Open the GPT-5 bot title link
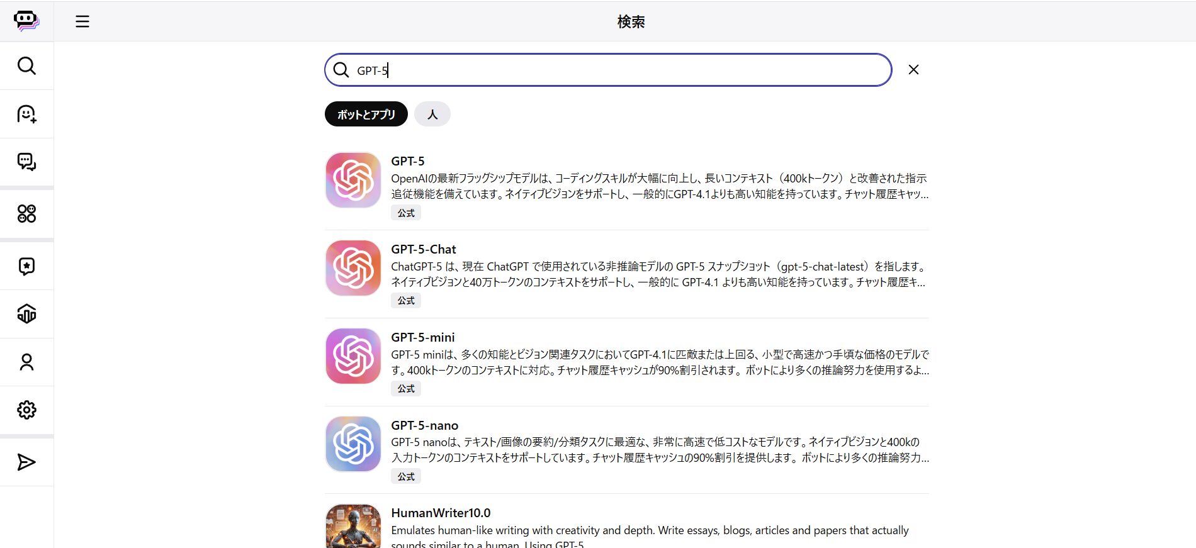Image resolution: width=1196 pixels, height=548 pixels. (407, 161)
